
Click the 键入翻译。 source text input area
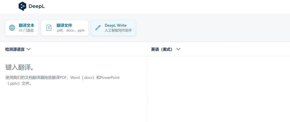(x=74, y=89)
